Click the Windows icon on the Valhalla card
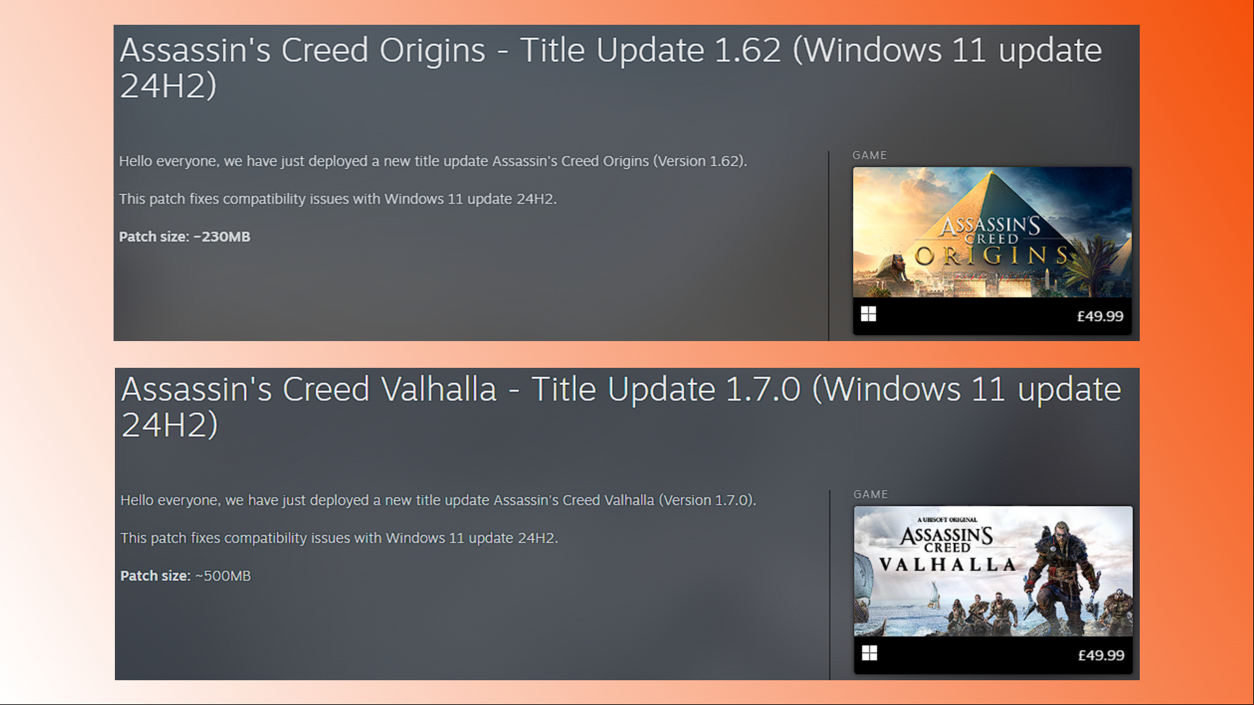 point(870,653)
